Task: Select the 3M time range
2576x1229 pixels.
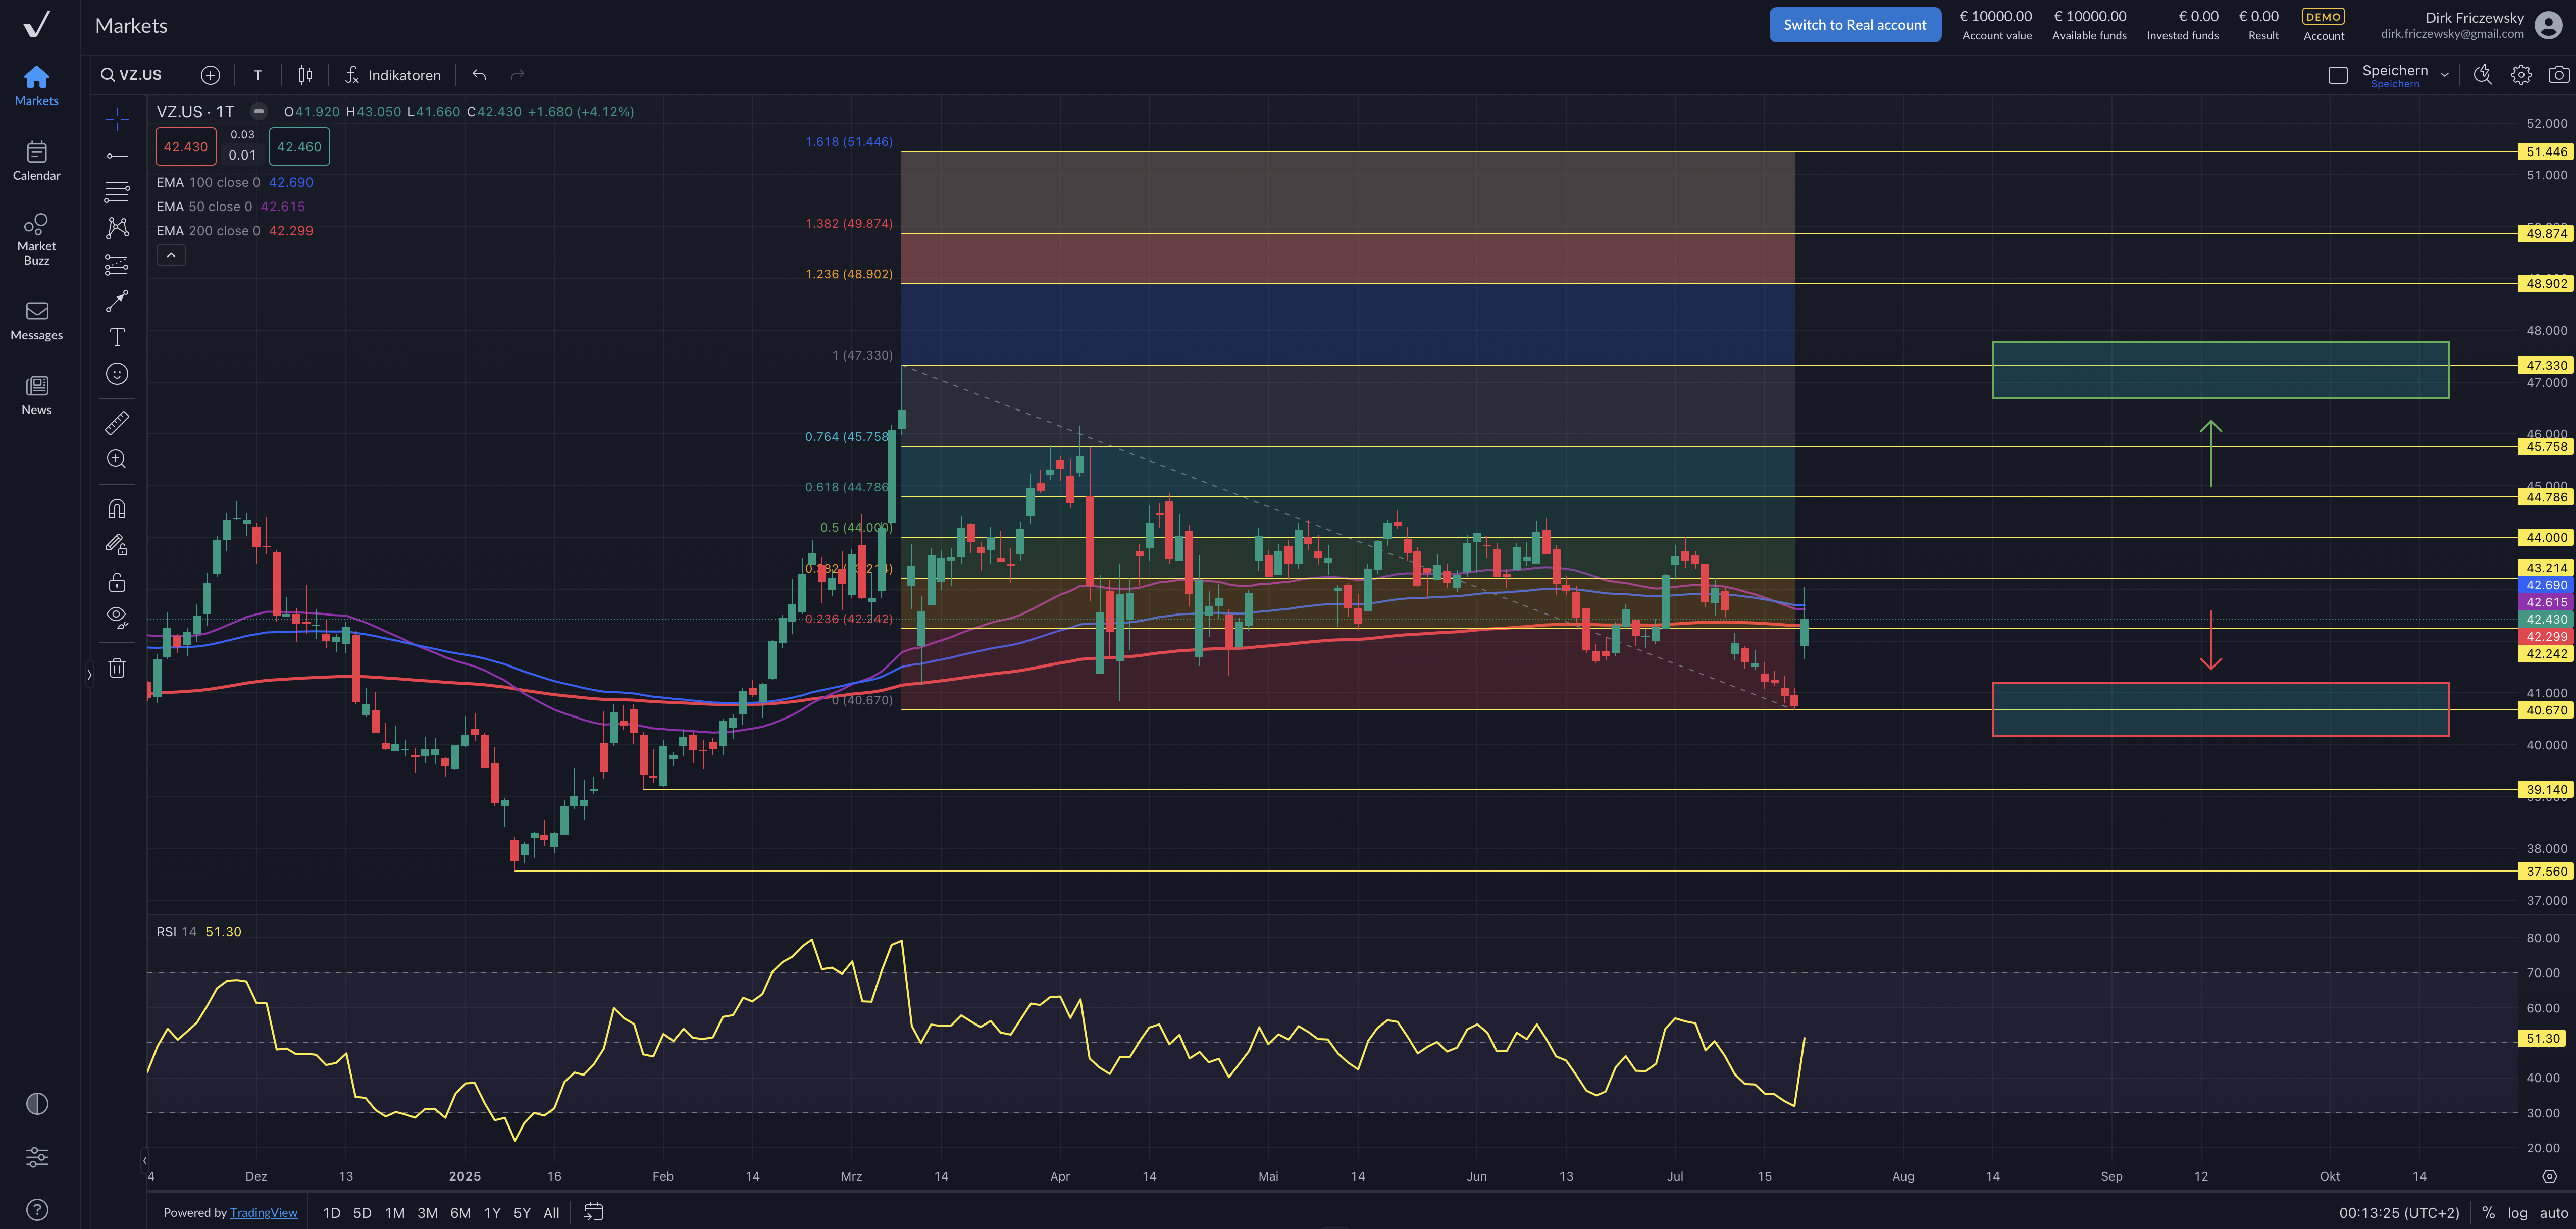Action: [x=427, y=1213]
